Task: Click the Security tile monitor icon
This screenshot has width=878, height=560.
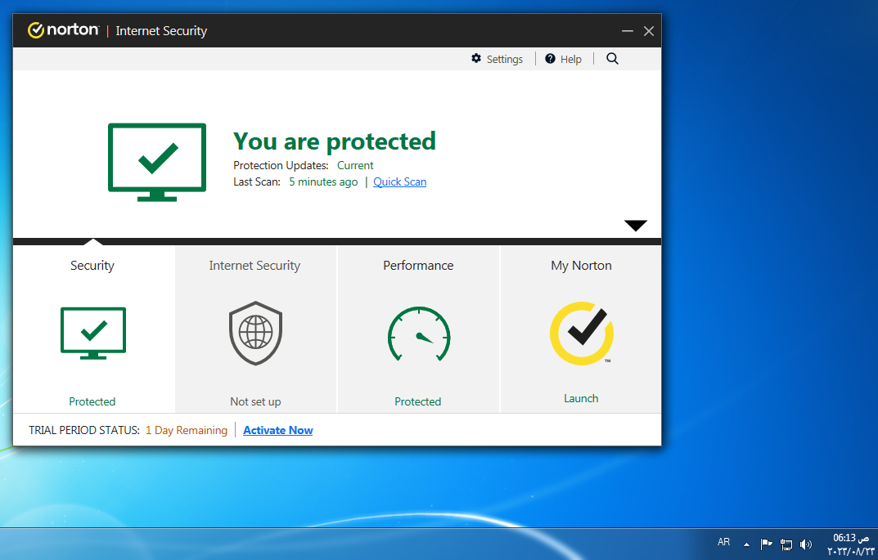Action: tap(93, 333)
